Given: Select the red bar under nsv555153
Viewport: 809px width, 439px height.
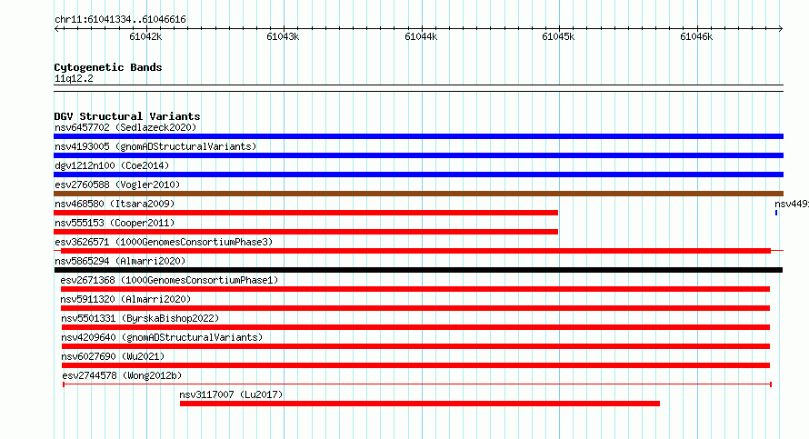Looking at the screenshot, I should pyautogui.click(x=306, y=232).
